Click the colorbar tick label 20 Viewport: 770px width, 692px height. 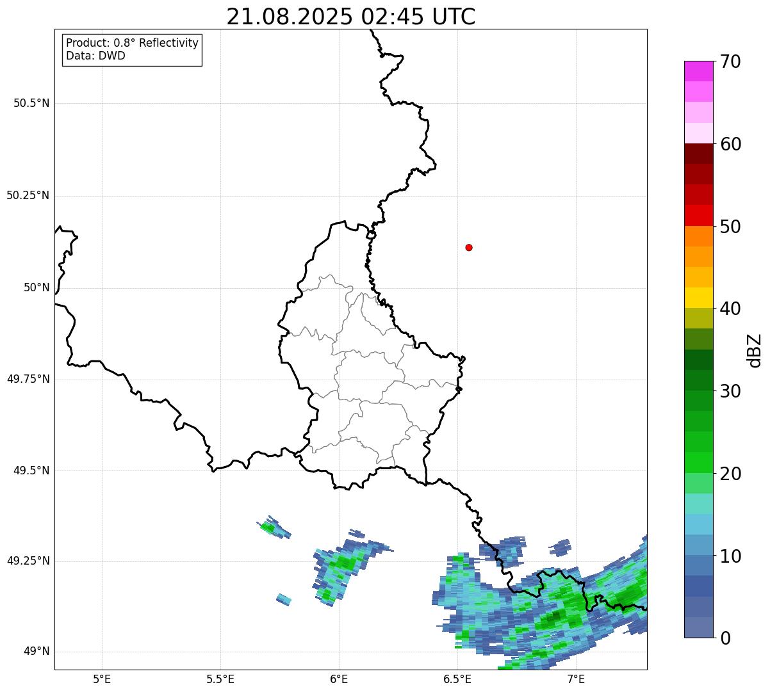click(731, 474)
